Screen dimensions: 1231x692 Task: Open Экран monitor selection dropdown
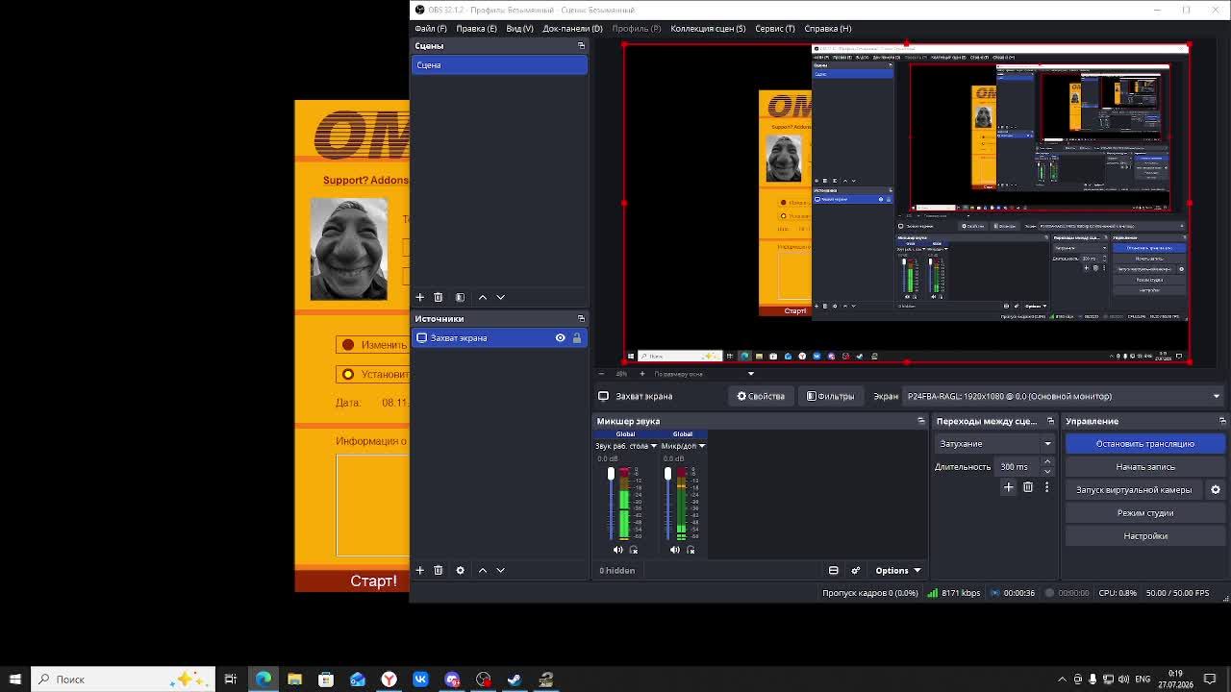pos(1063,396)
